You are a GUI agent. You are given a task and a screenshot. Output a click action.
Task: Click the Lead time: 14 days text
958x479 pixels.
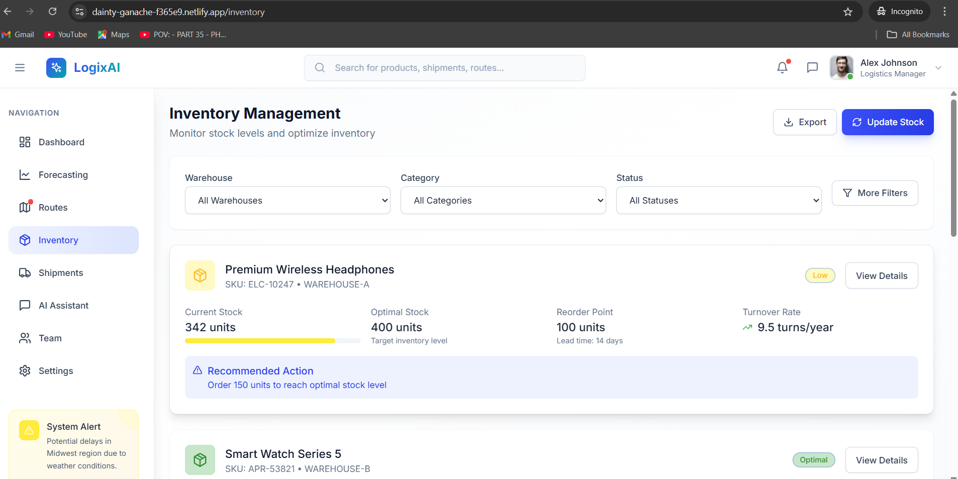coord(590,341)
